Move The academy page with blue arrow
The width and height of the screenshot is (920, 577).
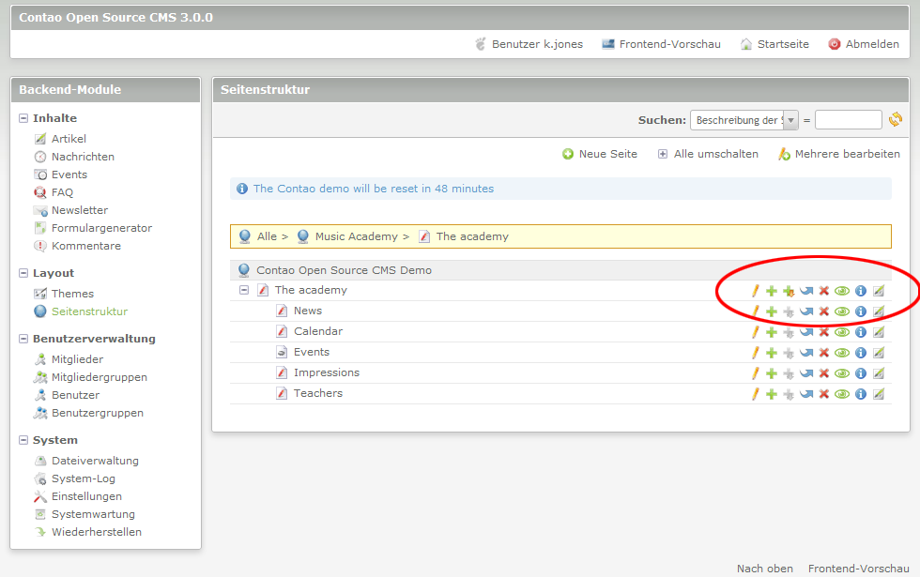[806, 291]
